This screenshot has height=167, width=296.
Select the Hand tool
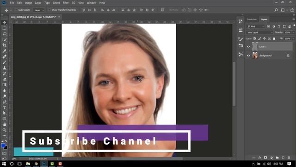tap(4, 124)
